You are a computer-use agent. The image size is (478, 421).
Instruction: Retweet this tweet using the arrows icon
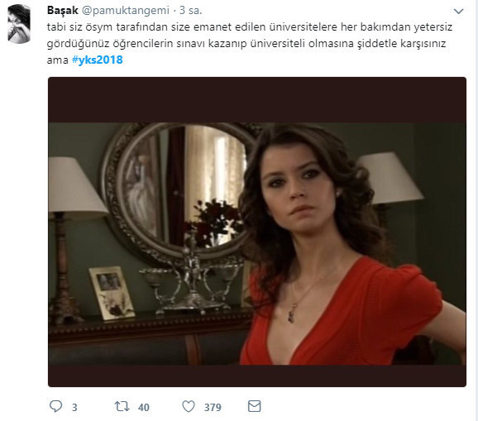click(122, 406)
